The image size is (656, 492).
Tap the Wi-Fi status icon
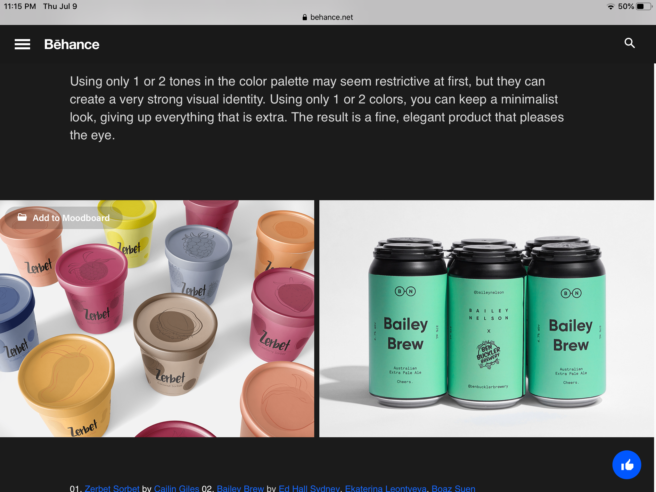tap(611, 7)
